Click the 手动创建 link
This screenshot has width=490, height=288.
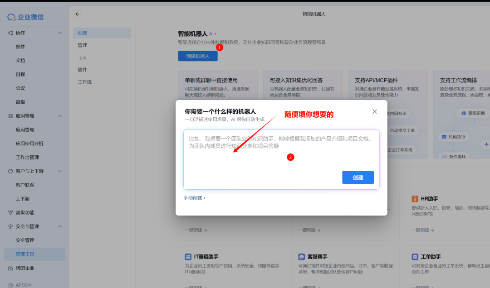(x=194, y=198)
